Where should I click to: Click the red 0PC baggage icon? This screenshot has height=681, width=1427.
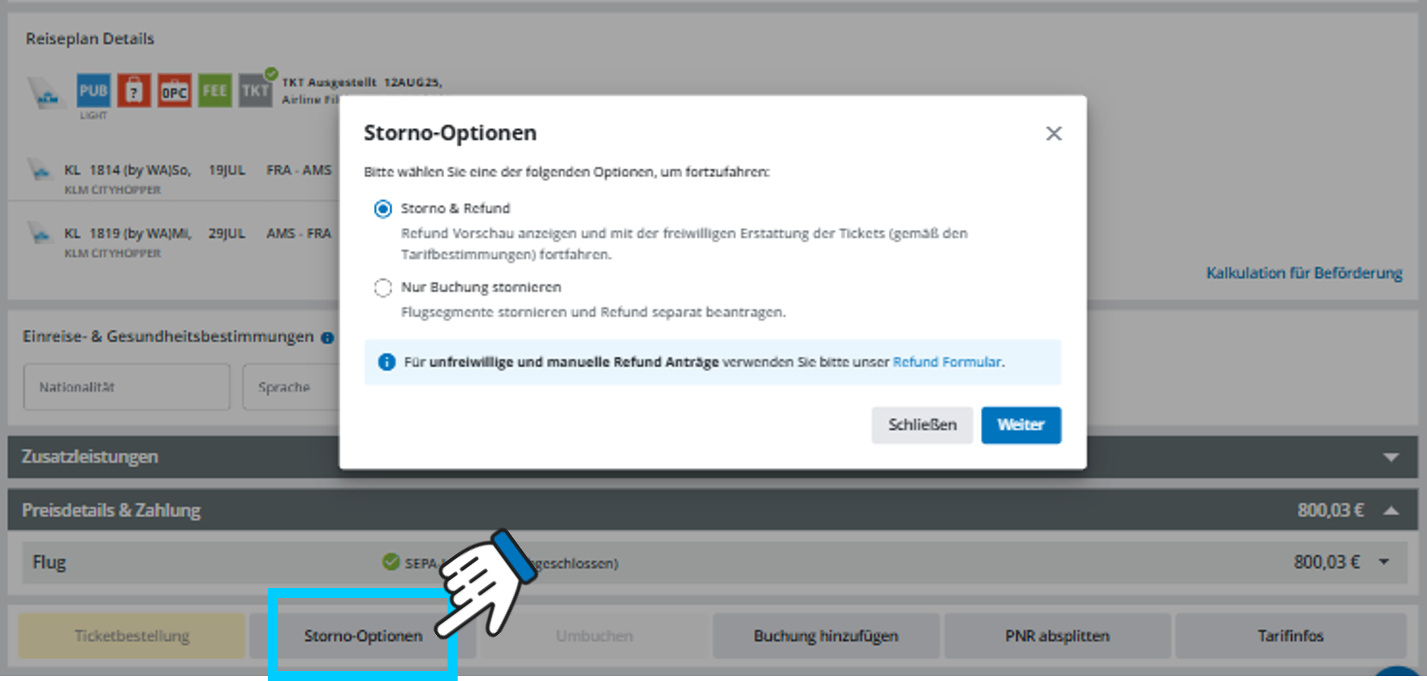(x=174, y=90)
